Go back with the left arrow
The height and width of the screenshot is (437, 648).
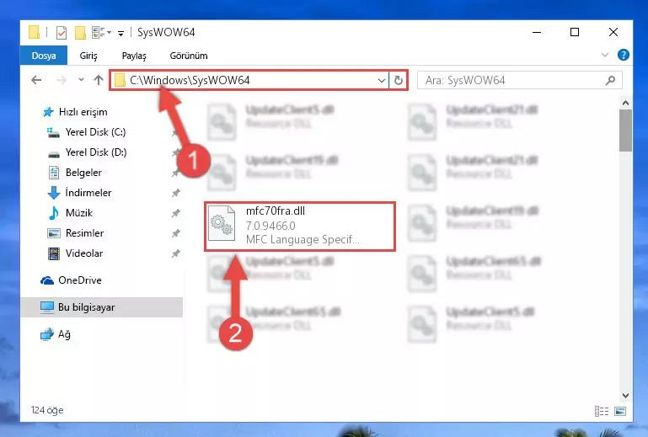pos(36,80)
